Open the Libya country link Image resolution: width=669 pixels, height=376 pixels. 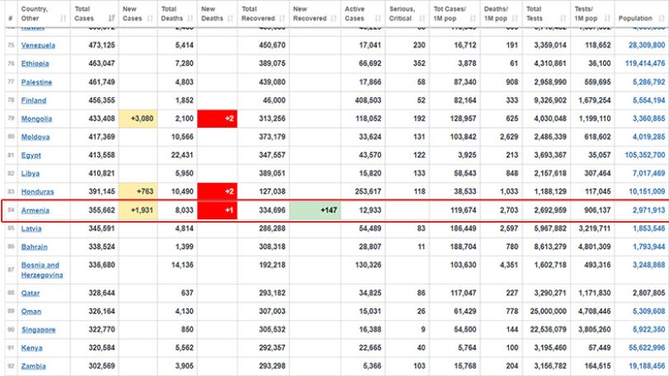click(31, 173)
